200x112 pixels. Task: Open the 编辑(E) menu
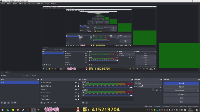pos(9,4)
